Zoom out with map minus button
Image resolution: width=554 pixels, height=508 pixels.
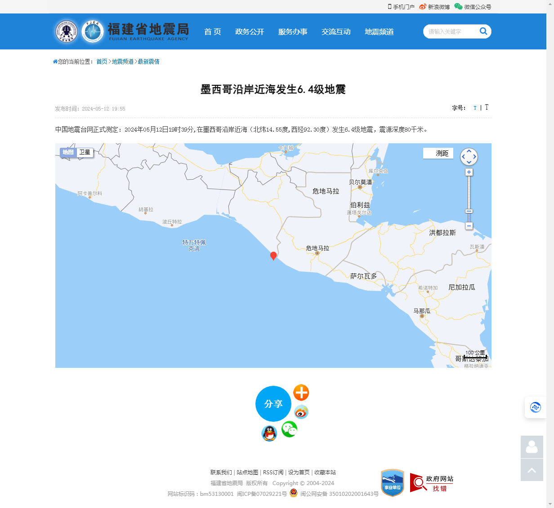(x=469, y=226)
